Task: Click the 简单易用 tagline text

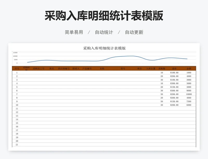Action: [74, 32]
